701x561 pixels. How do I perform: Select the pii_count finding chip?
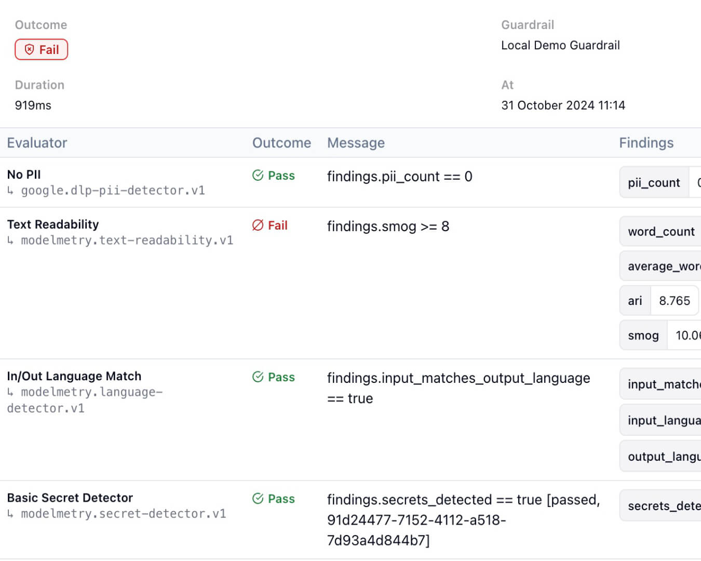click(654, 183)
